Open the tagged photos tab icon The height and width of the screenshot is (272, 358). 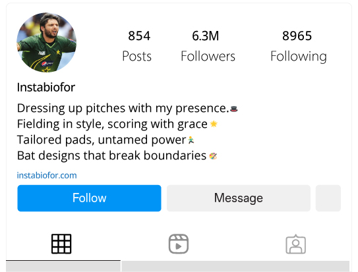[x=295, y=244]
